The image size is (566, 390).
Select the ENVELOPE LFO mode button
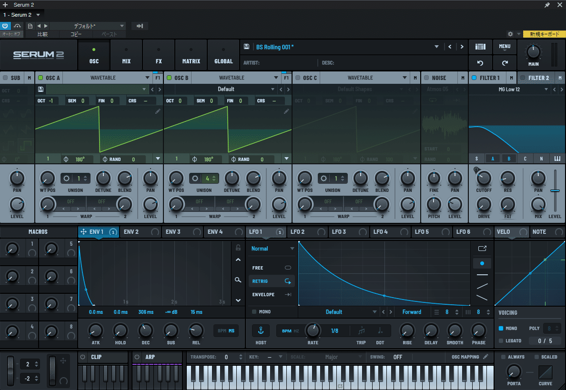pos(272,294)
